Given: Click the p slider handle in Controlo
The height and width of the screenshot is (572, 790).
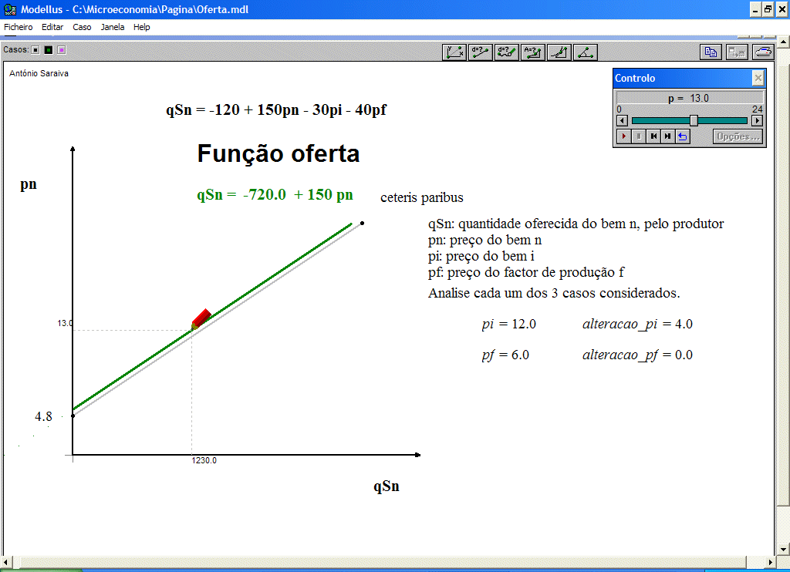Looking at the screenshot, I should (x=694, y=120).
